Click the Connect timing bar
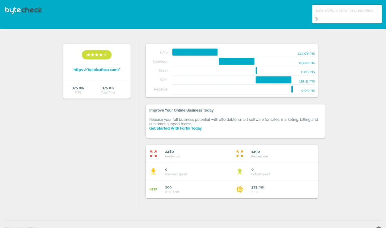This screenshot has width=386, height=228. [x=236, y=61]
